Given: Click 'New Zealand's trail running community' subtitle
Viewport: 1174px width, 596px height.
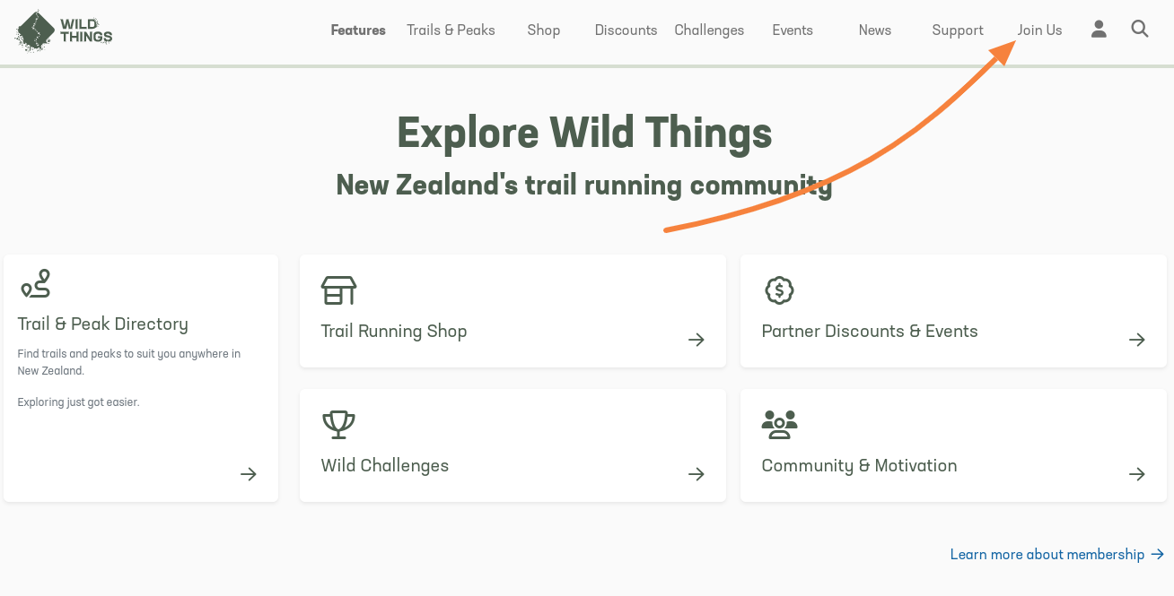Looking at the screenshot, I should click(x=584, y=186).
